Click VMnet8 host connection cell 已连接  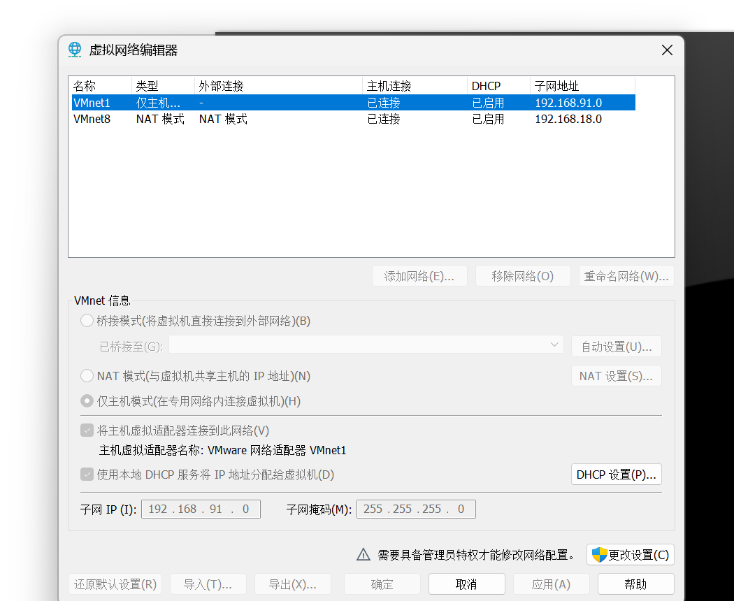[383, 119]
